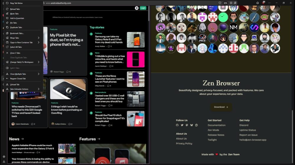This screenshot has width=295, height=165.
Task: Click the NM contributor avatar
Action: coord(233,28)
